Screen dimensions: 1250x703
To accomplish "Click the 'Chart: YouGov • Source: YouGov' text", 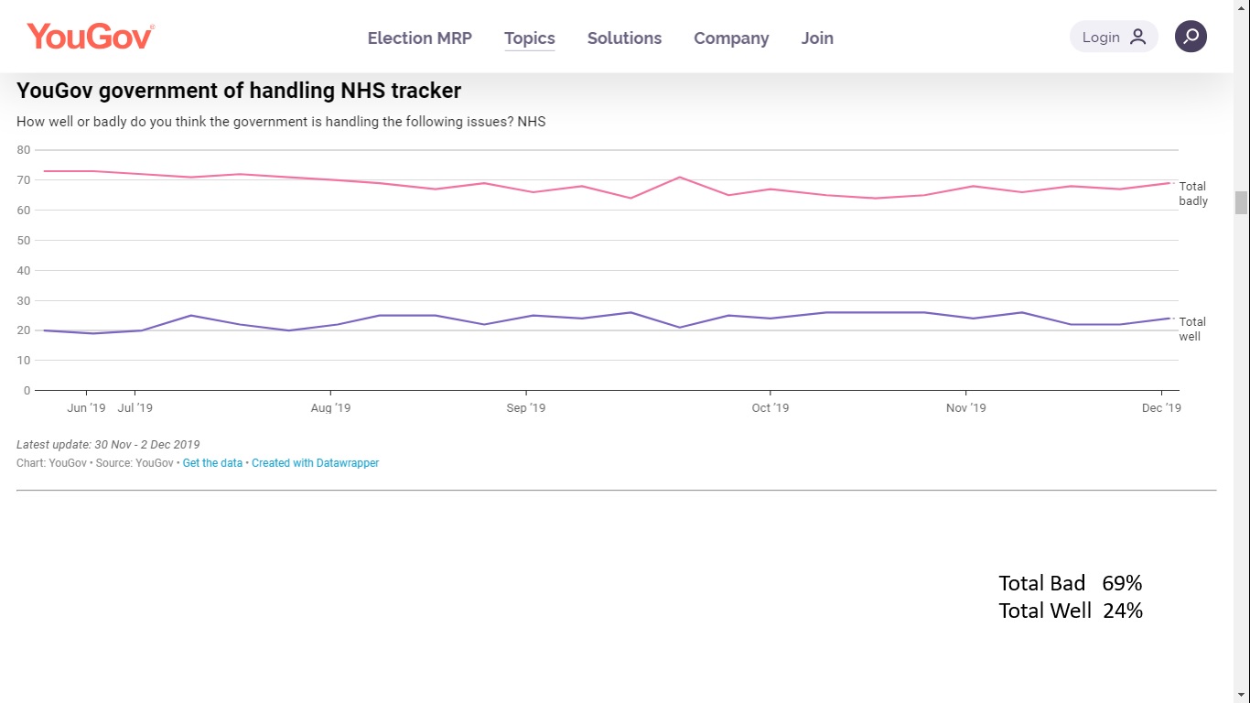I will point(95,463).
